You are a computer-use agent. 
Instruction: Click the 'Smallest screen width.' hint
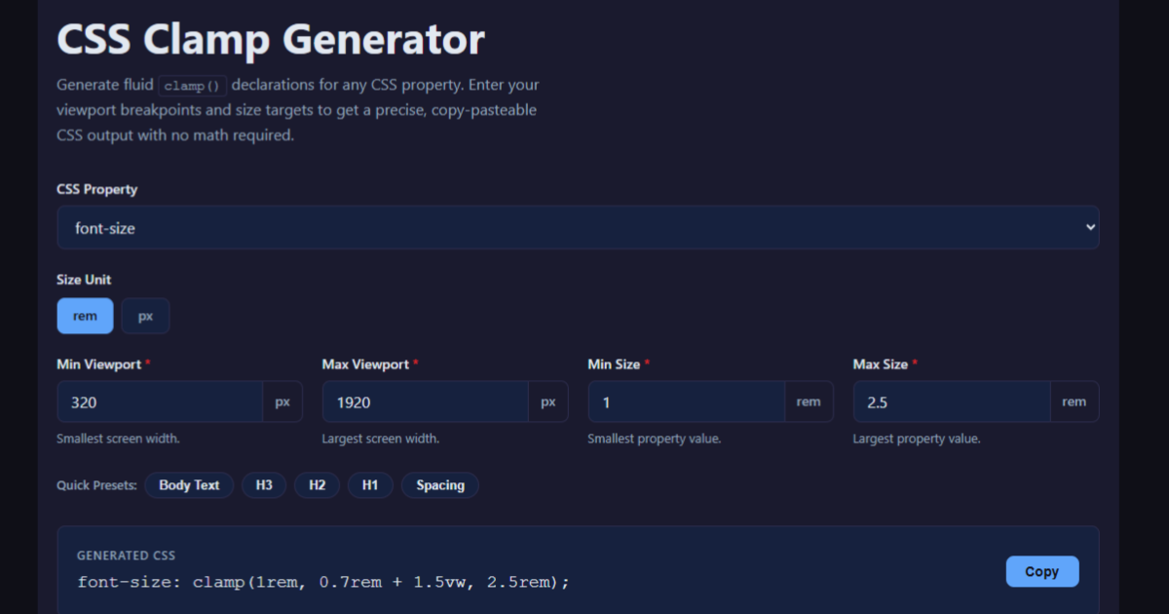pyautogui.click(x=118, y=439)
